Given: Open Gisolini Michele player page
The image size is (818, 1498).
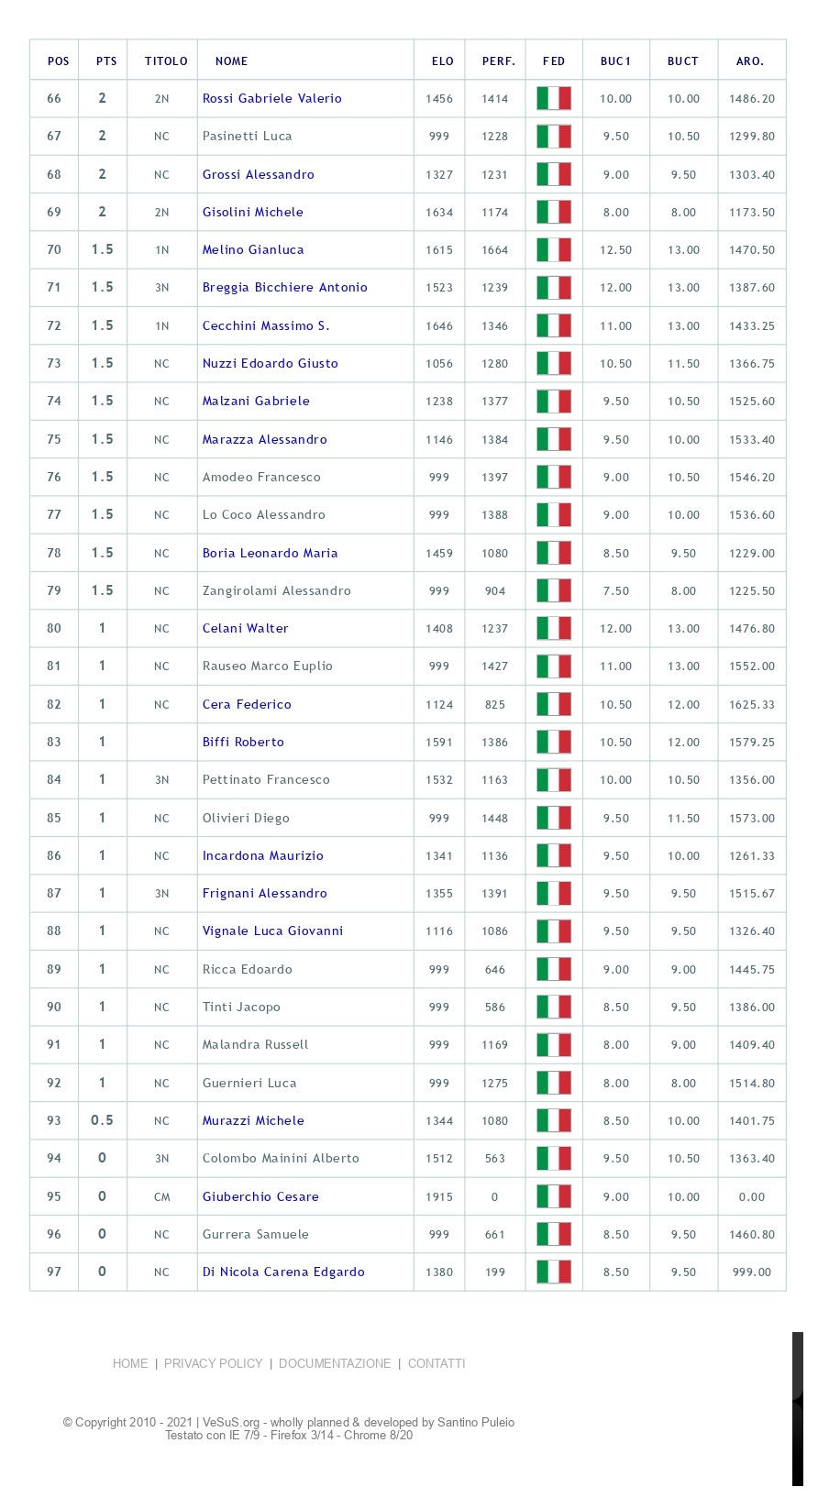Looking at the screenshot, I should click(x=252, y=212).
